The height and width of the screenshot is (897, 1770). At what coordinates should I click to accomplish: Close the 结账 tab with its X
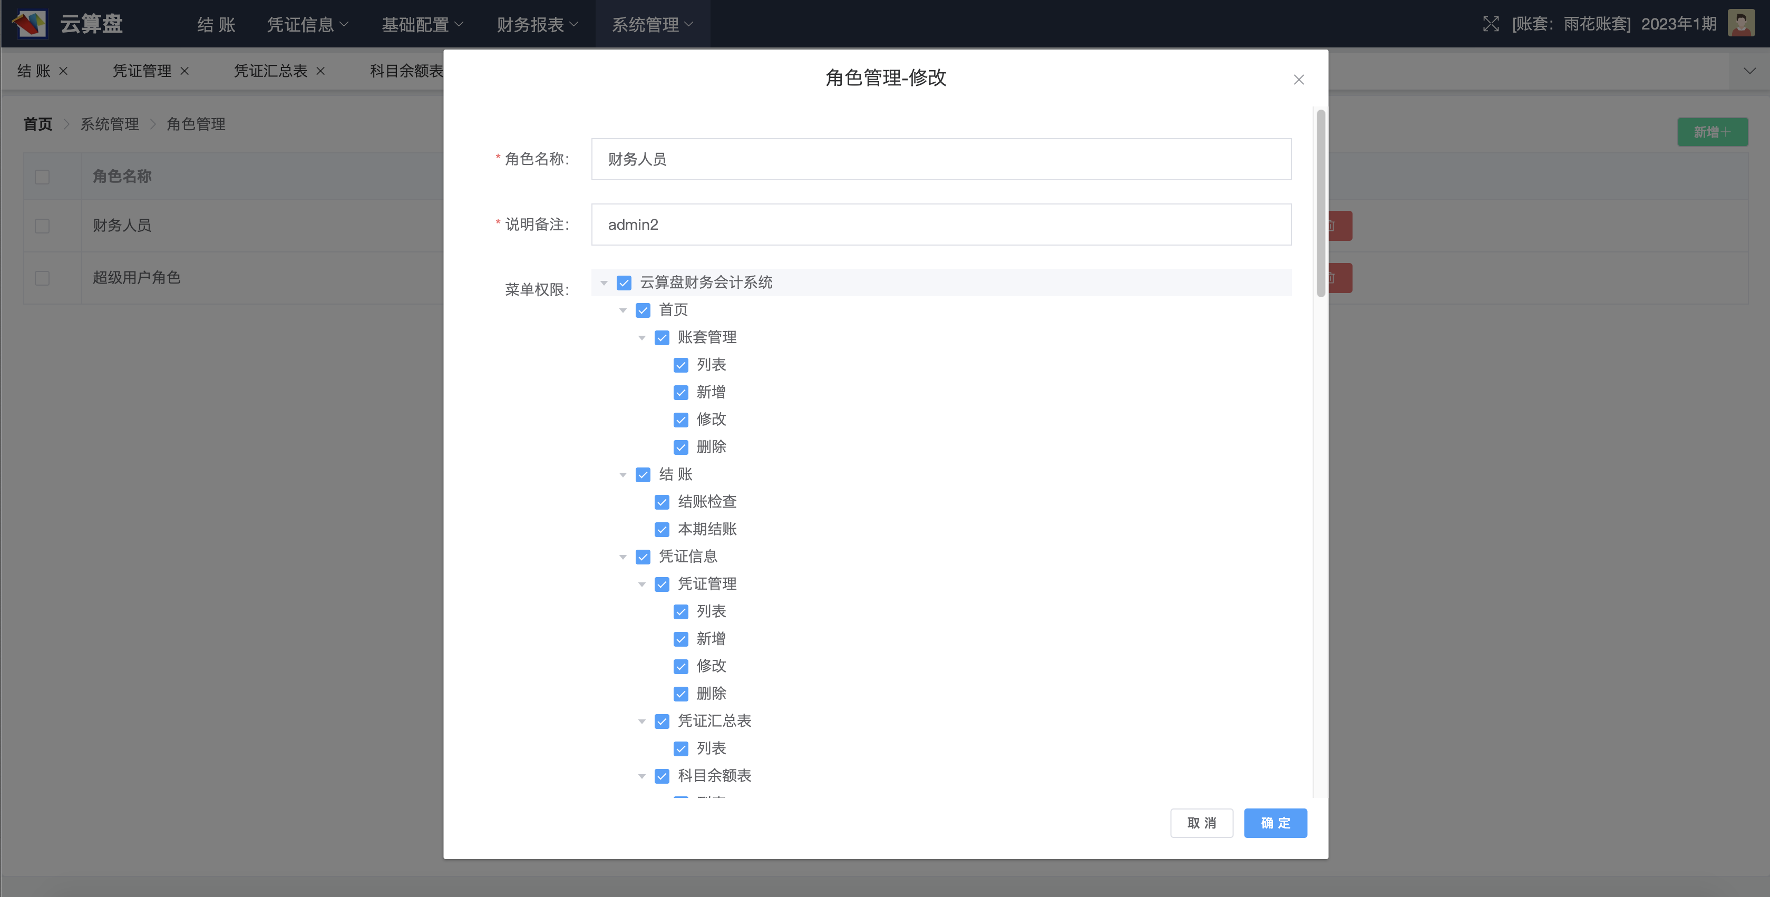click(63, 71)
